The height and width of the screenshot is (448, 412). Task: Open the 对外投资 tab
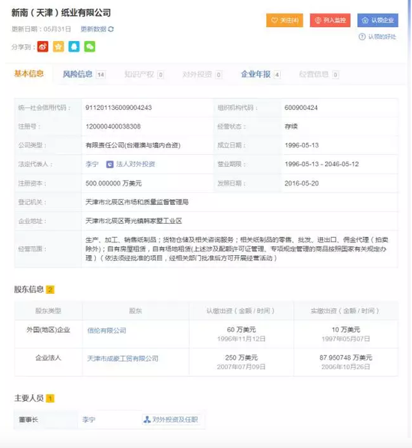tap(197, 75)
